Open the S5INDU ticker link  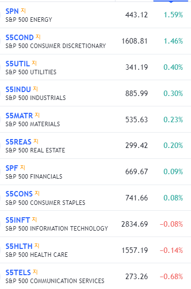18,90
